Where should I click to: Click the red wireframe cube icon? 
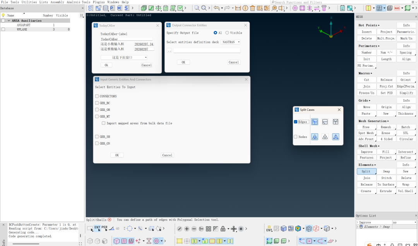pyautogui.click(x=316, y=229)
